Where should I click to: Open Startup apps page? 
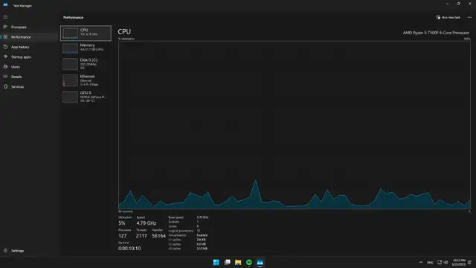30,57
